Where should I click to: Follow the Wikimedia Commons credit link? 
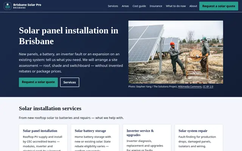coord(190,86)
